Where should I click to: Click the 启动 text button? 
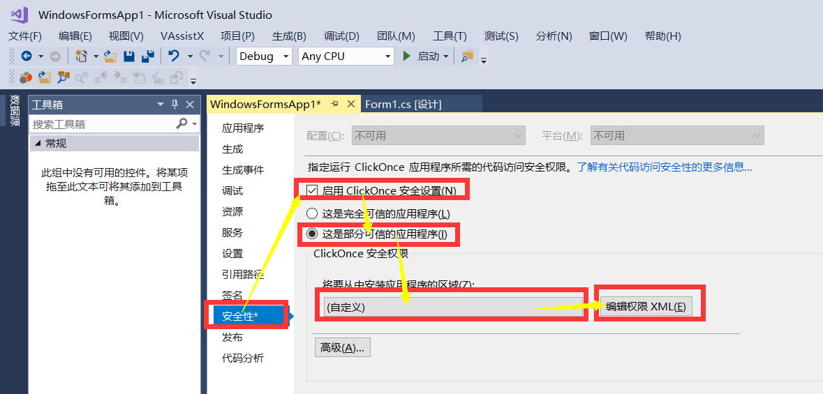429,56
